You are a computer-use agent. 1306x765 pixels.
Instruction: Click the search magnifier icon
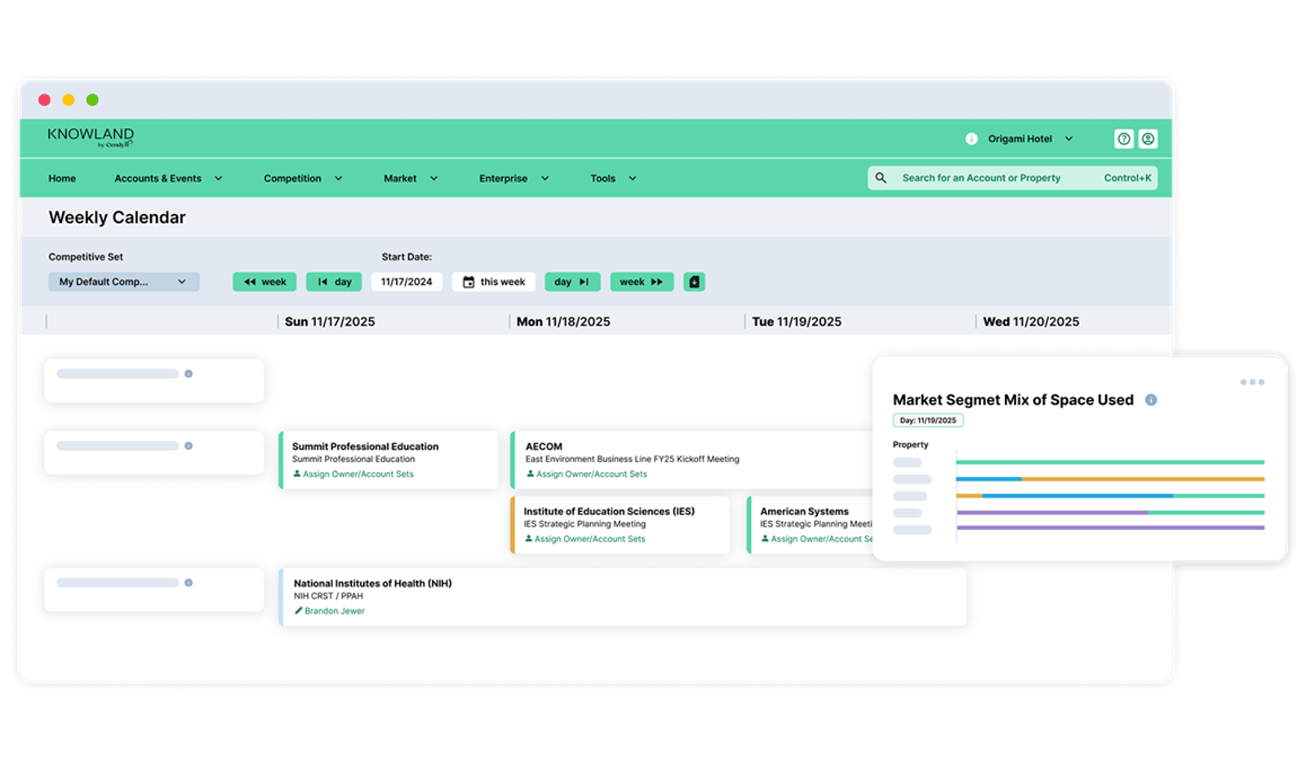coord(881,178)
